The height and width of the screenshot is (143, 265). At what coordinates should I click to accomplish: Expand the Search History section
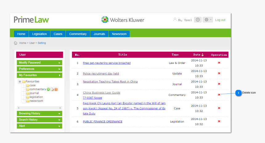pos(39,120)
